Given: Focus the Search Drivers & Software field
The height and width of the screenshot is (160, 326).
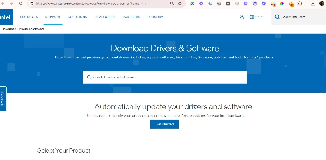Looking at the screenshot, I should click(x=165, y=77).
